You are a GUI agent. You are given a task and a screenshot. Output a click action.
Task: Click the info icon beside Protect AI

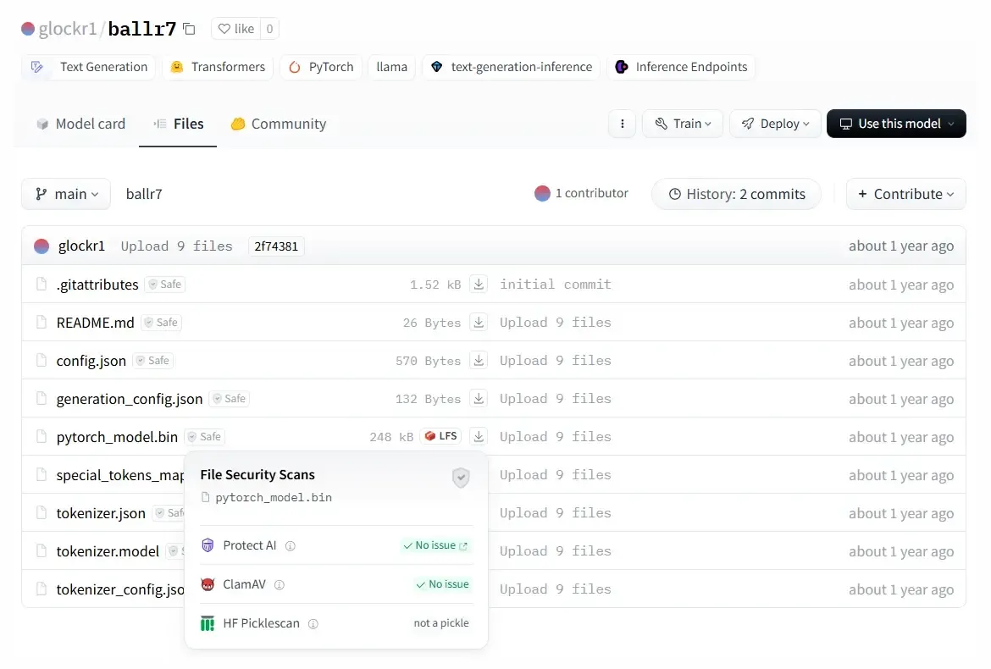tap(291, 546)
